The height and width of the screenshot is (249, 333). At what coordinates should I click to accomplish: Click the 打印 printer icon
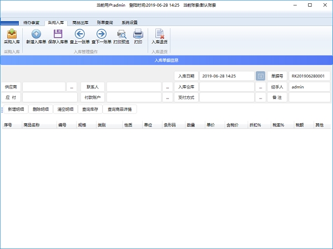pos(138,37)
